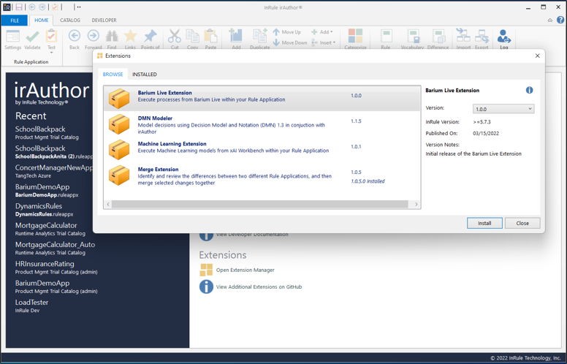Select the Merge Extension row
Viewport: 567px width, 364px height.
click(262, 175)
